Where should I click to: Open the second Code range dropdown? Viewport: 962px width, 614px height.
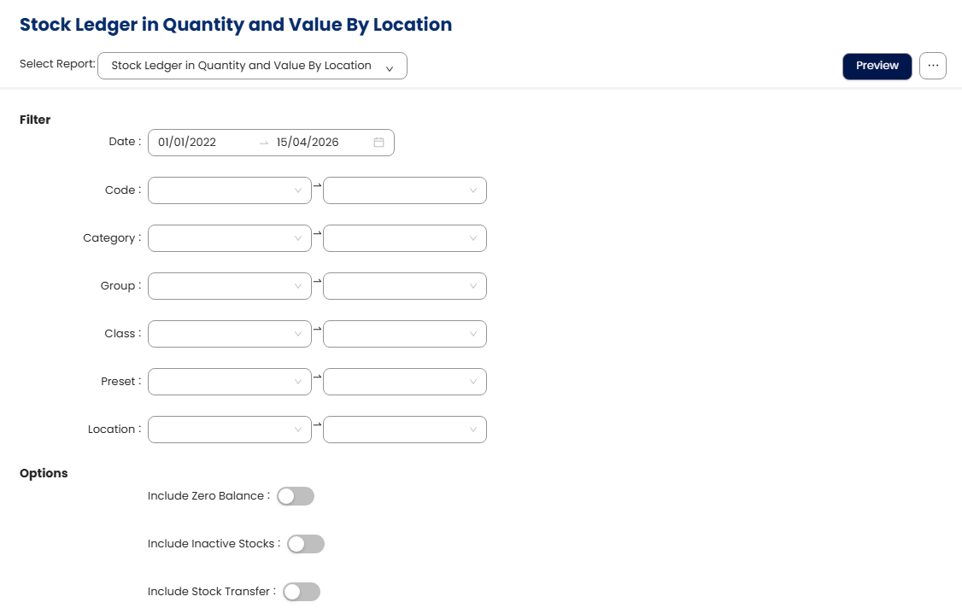[x=397, y=190]
